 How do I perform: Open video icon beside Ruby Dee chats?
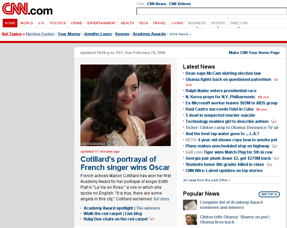coord(152,219)
